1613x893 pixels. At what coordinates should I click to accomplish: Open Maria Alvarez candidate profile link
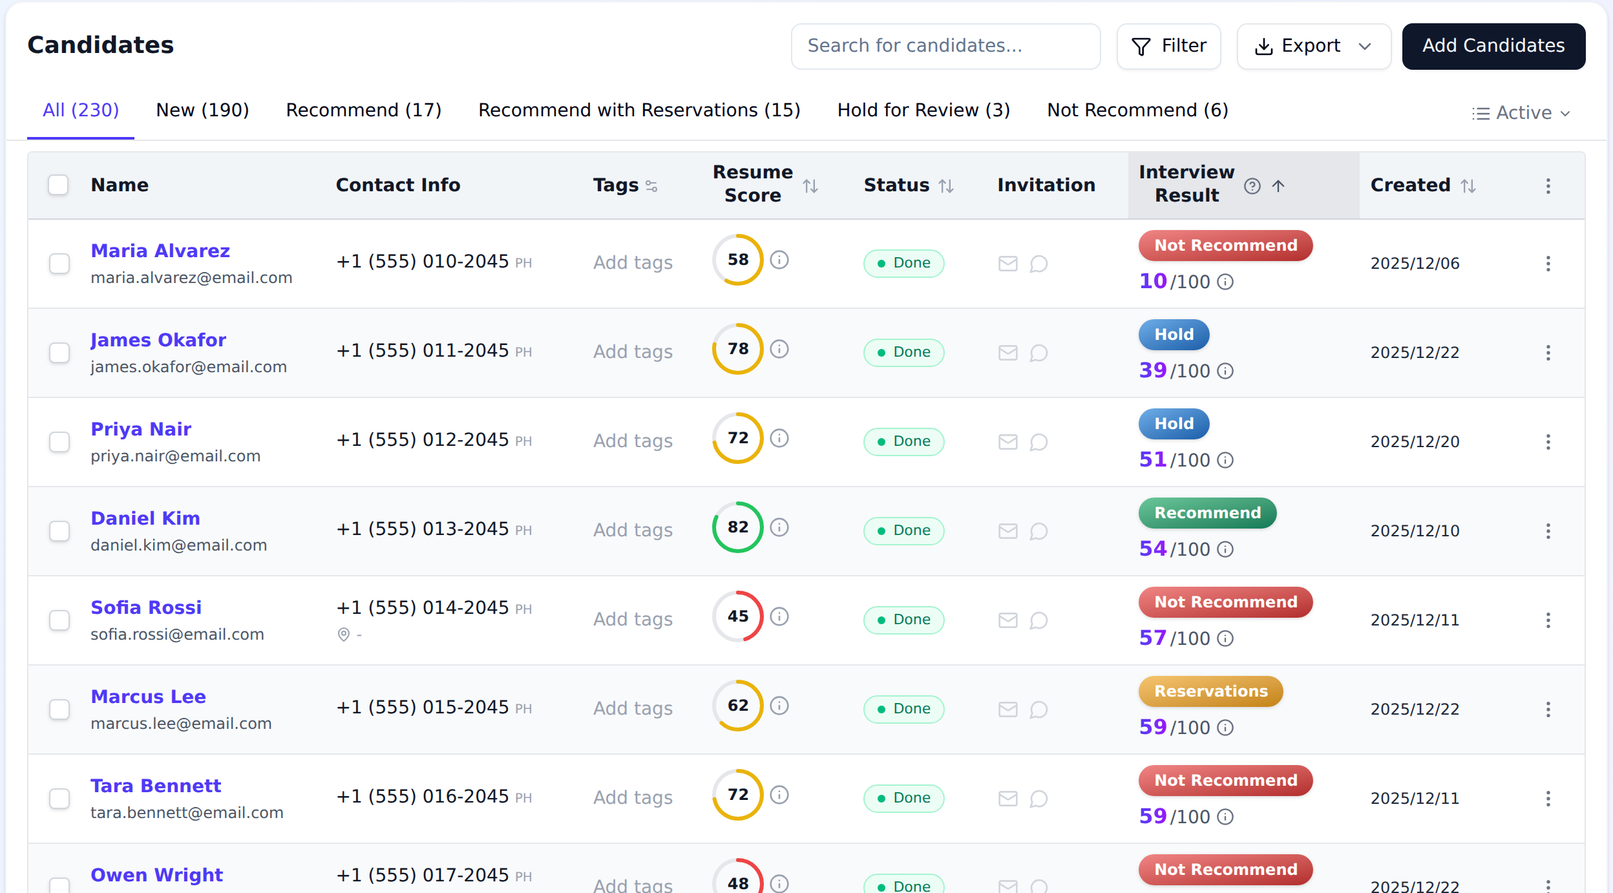pyautogui.click(x=160, y=251)
